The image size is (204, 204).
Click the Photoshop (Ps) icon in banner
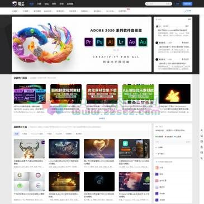click(x=99, y=42)
